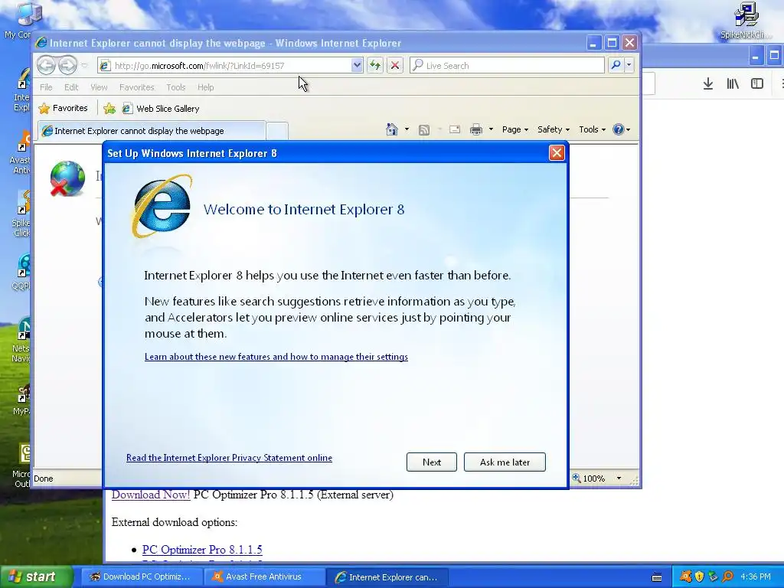784x588 pixels.
Task: Open Web Slice Gallery link
Action: point(161,109)
